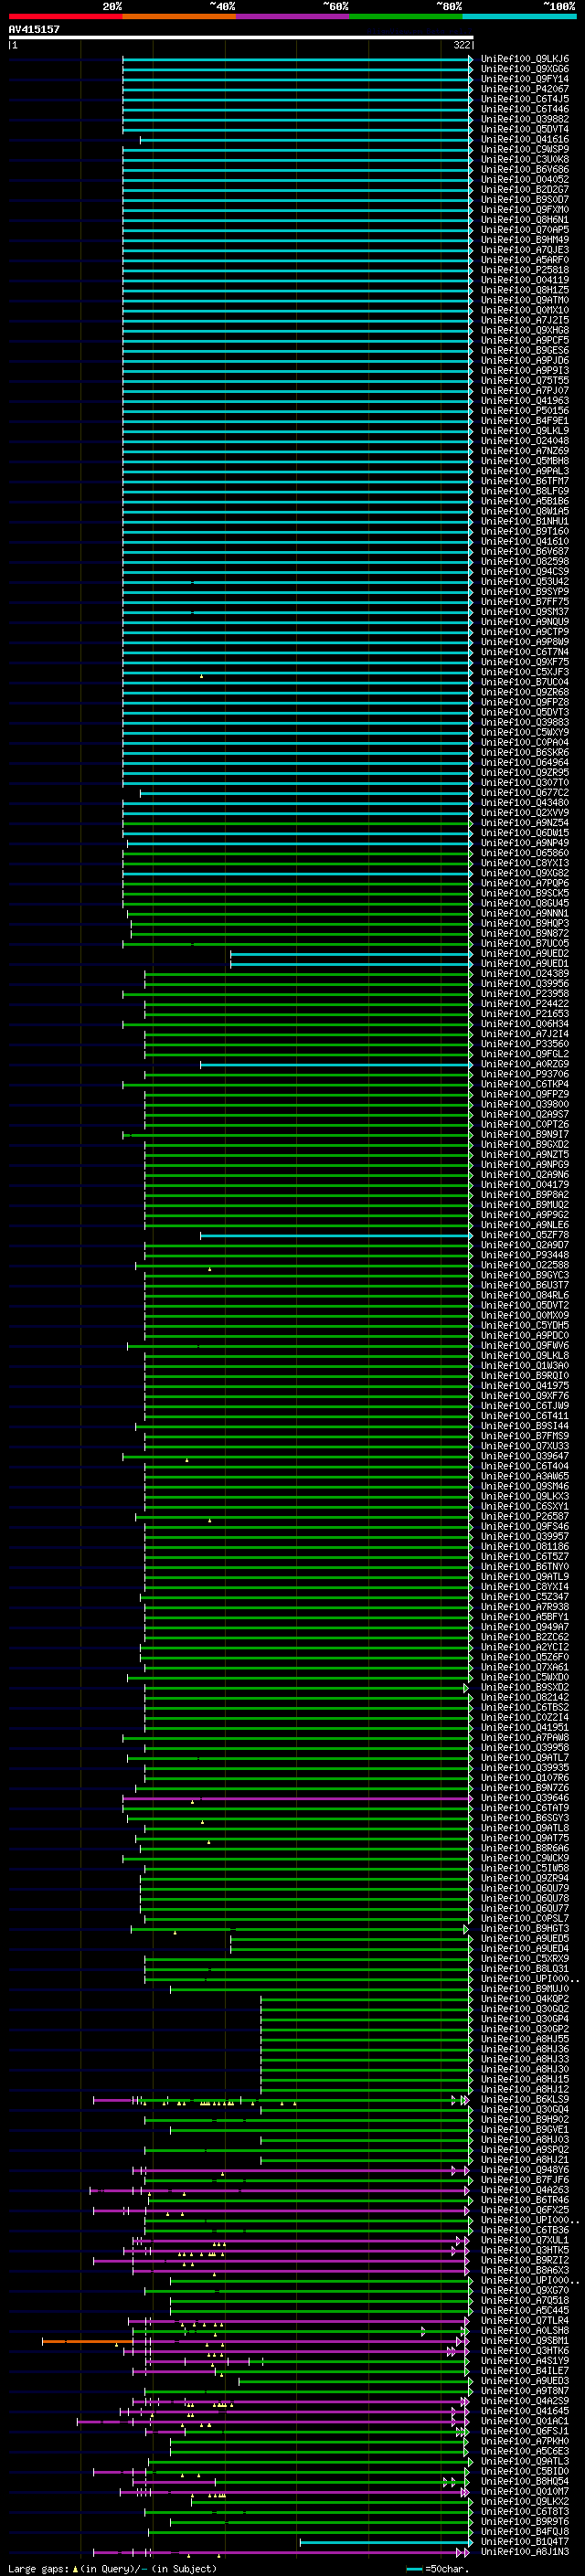Select hit label UniRef100_Q39956

[x=525, y=984]
